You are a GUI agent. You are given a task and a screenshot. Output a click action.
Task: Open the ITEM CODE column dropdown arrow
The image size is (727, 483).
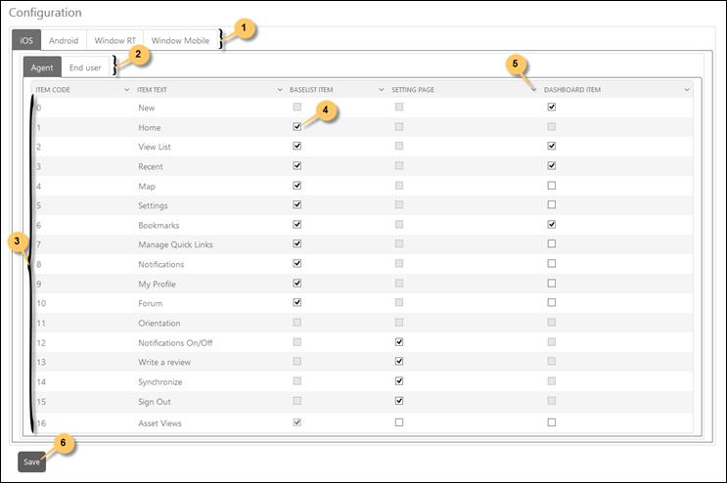point(127,90)
